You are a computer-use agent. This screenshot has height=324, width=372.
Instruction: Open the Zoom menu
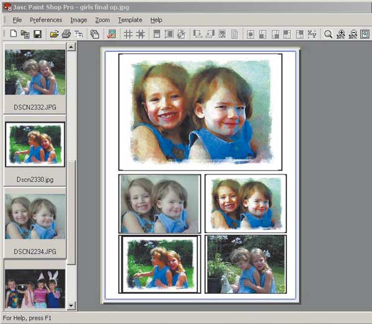click(x=102, y=20)
